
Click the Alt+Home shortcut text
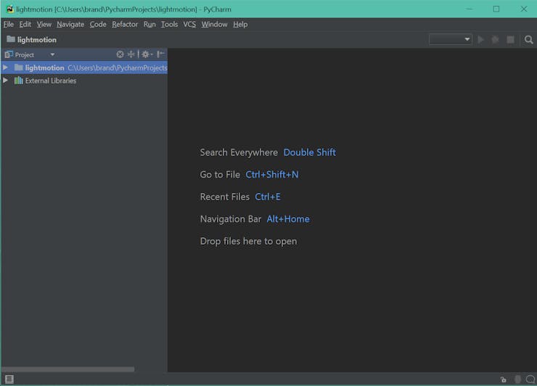click(x=288, y=219)
